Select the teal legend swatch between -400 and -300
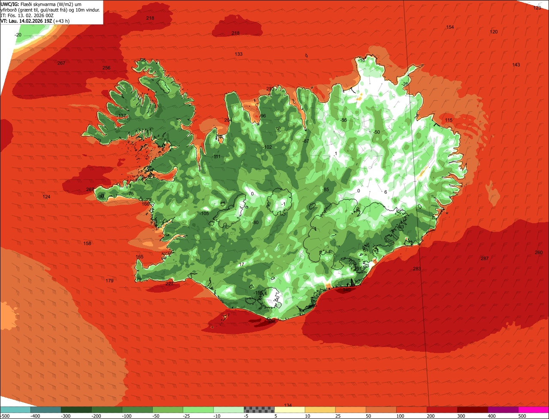The height and width of the screenshot is (419, 549). coord(46,410)
